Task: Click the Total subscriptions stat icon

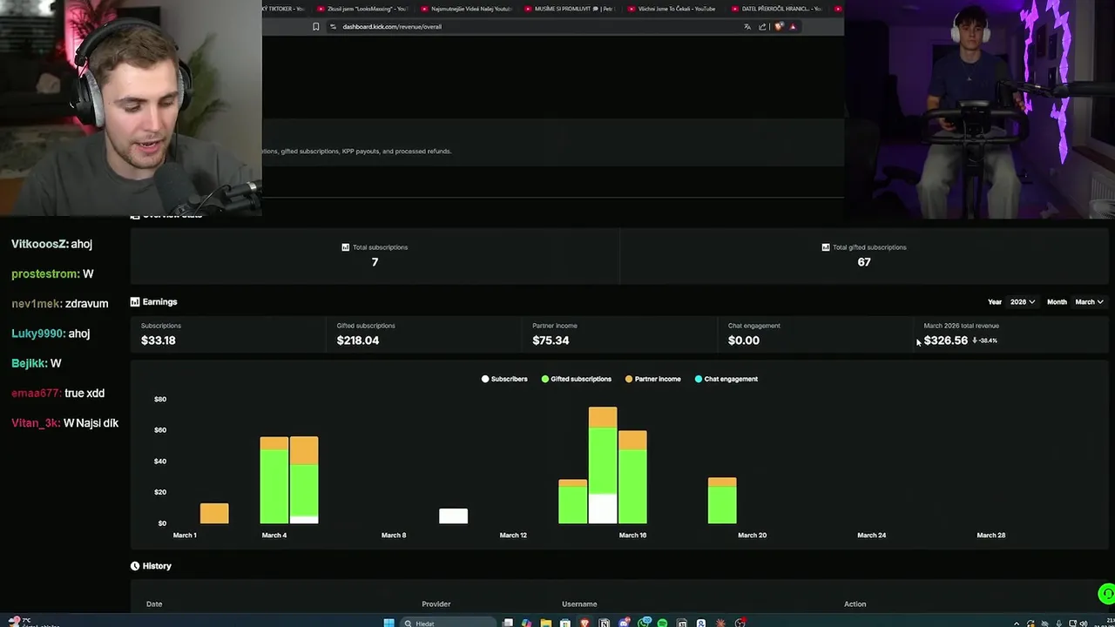Action: [x=346, y=247]
